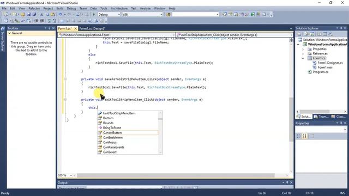This screenshot has width=349, height=196.
Task: Select boldToolStripMenuItem in IntelliSense list
Action: (x=128, y=113)
